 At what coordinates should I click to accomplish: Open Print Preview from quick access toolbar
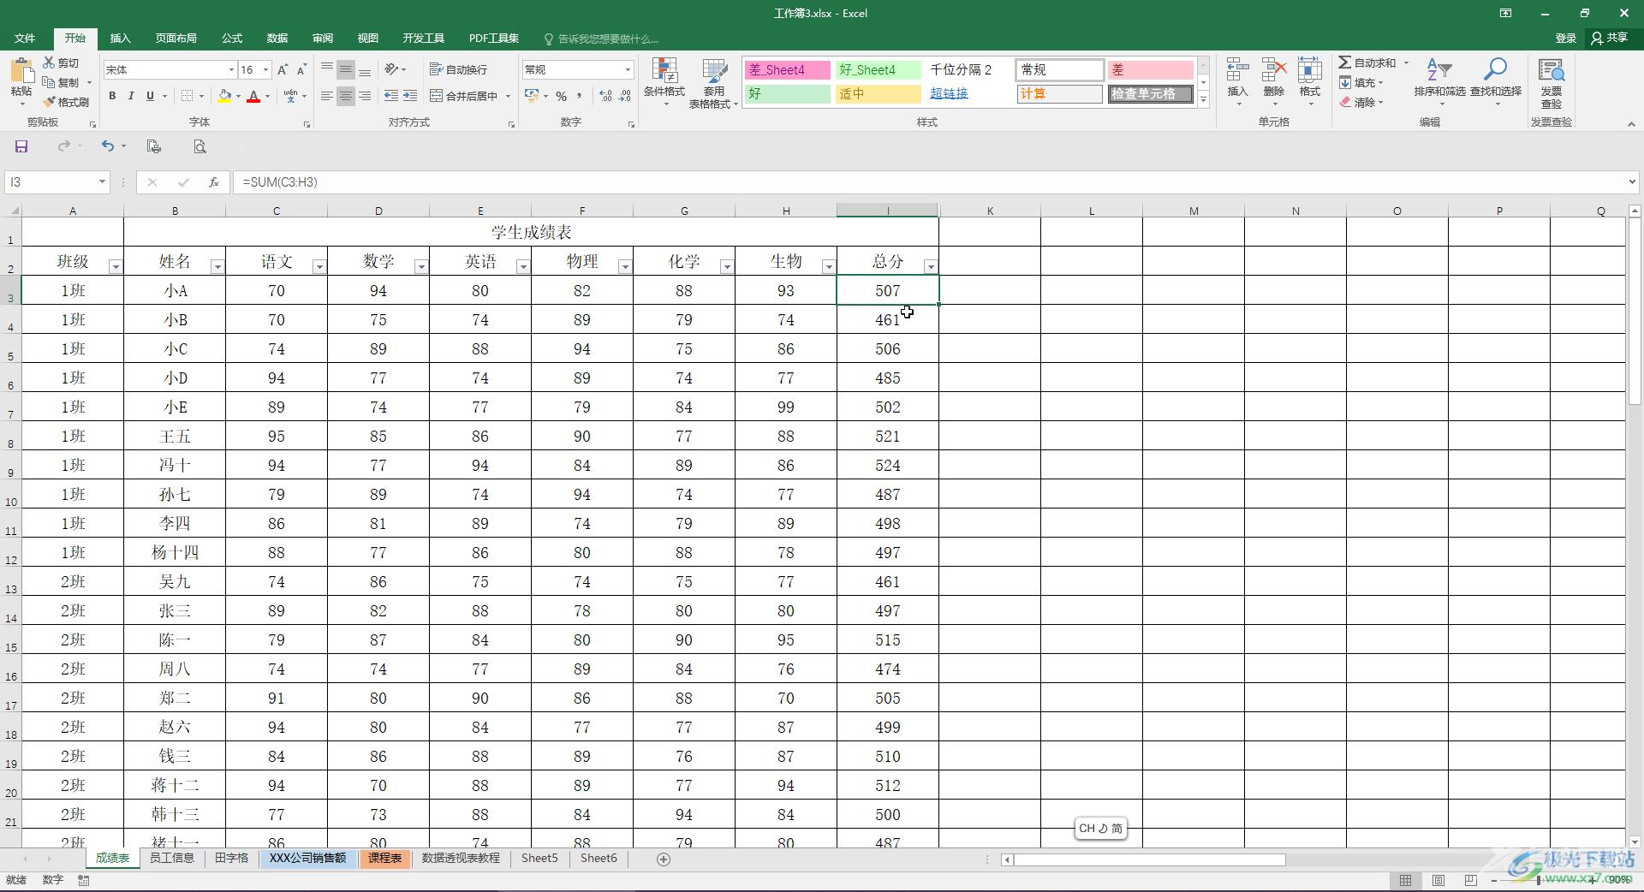click(x=200, y=146)
